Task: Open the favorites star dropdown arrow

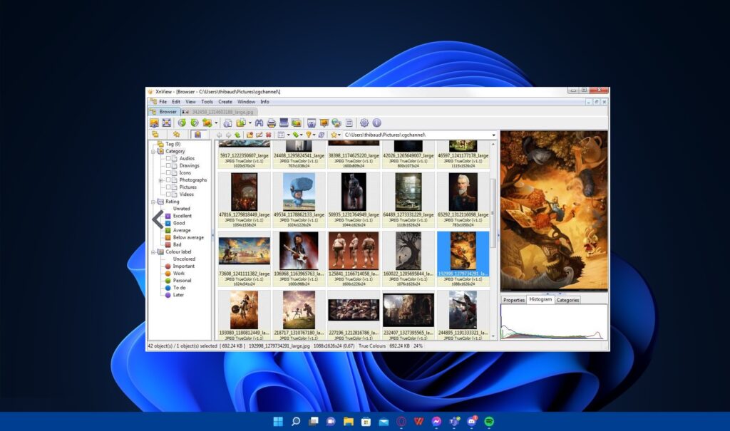Action: [x=339, y=135]
